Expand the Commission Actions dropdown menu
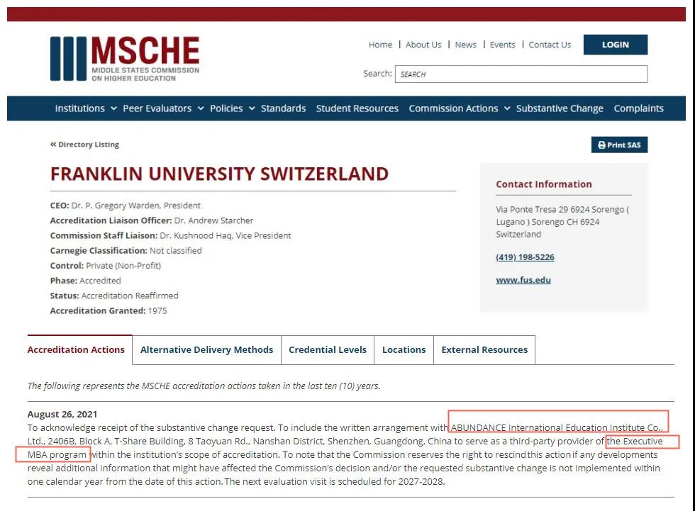 point(459,108)
